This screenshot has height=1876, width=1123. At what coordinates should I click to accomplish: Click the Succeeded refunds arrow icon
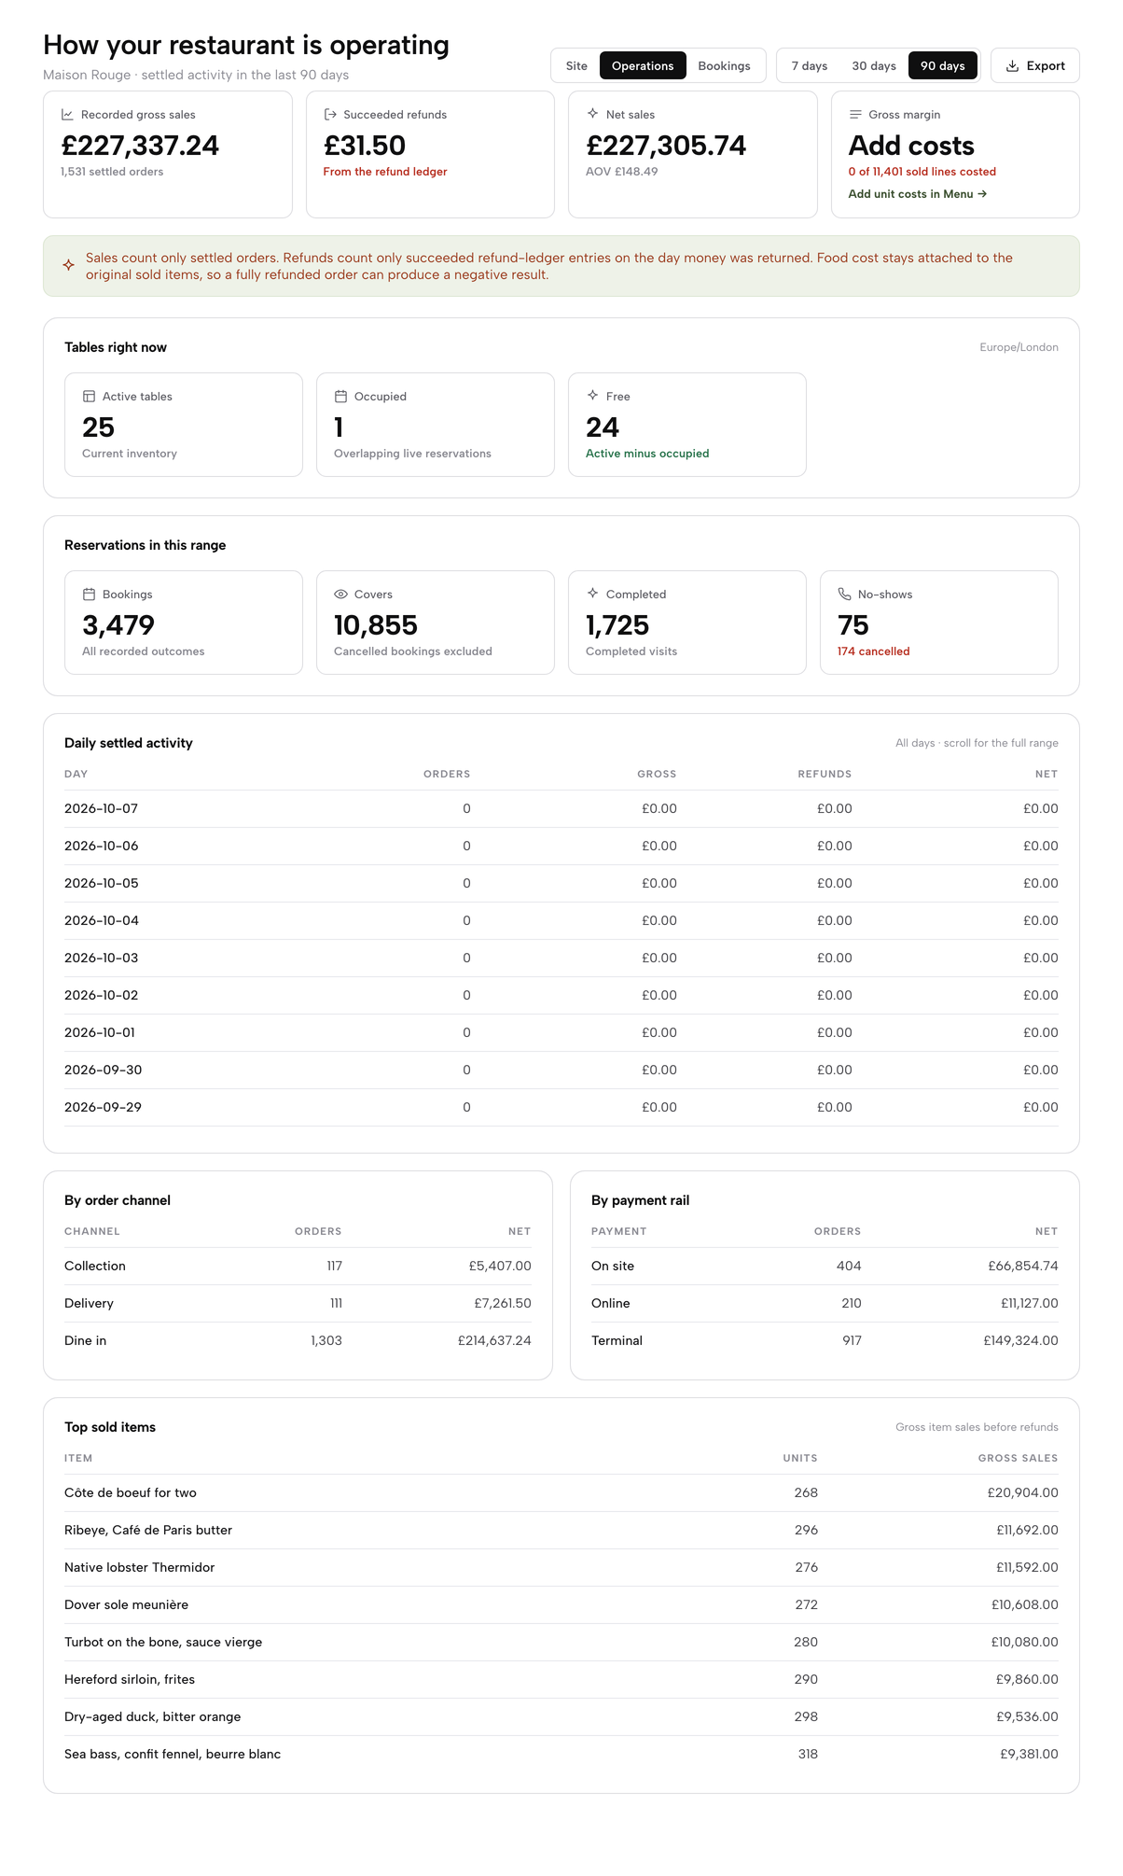[330, 115]
